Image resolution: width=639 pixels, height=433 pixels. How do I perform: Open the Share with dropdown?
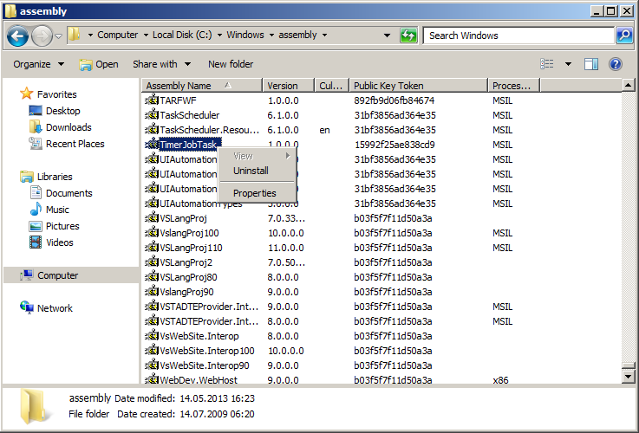coord(161,64)
